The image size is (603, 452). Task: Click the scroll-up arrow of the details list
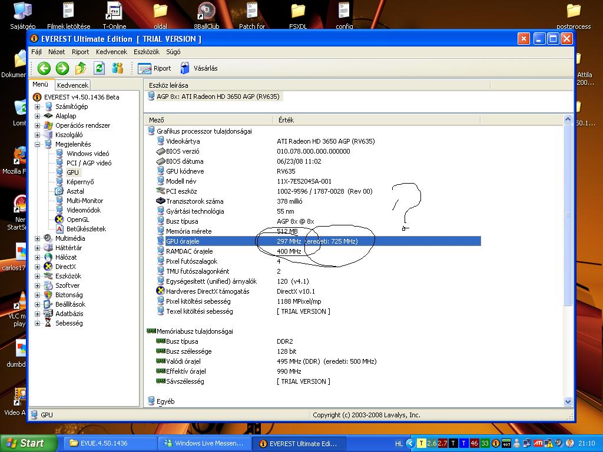pyautogui.click(x=568, y=119)
